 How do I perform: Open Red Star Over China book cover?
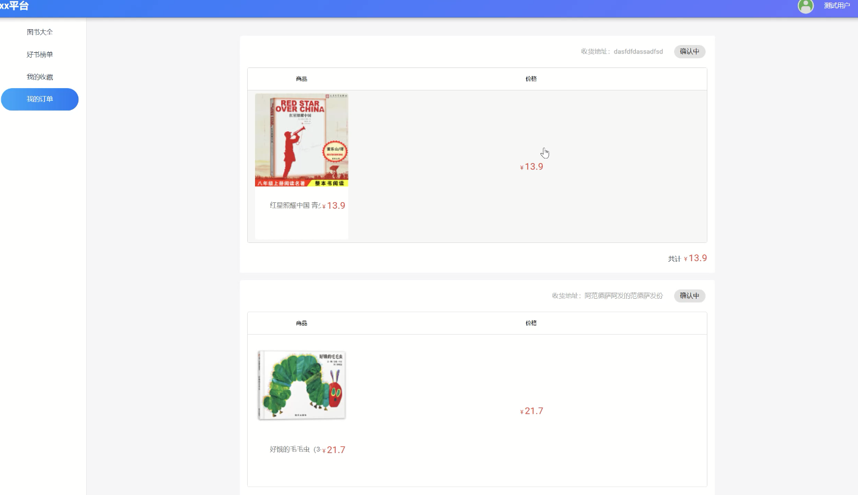click(x=302, y=140)
